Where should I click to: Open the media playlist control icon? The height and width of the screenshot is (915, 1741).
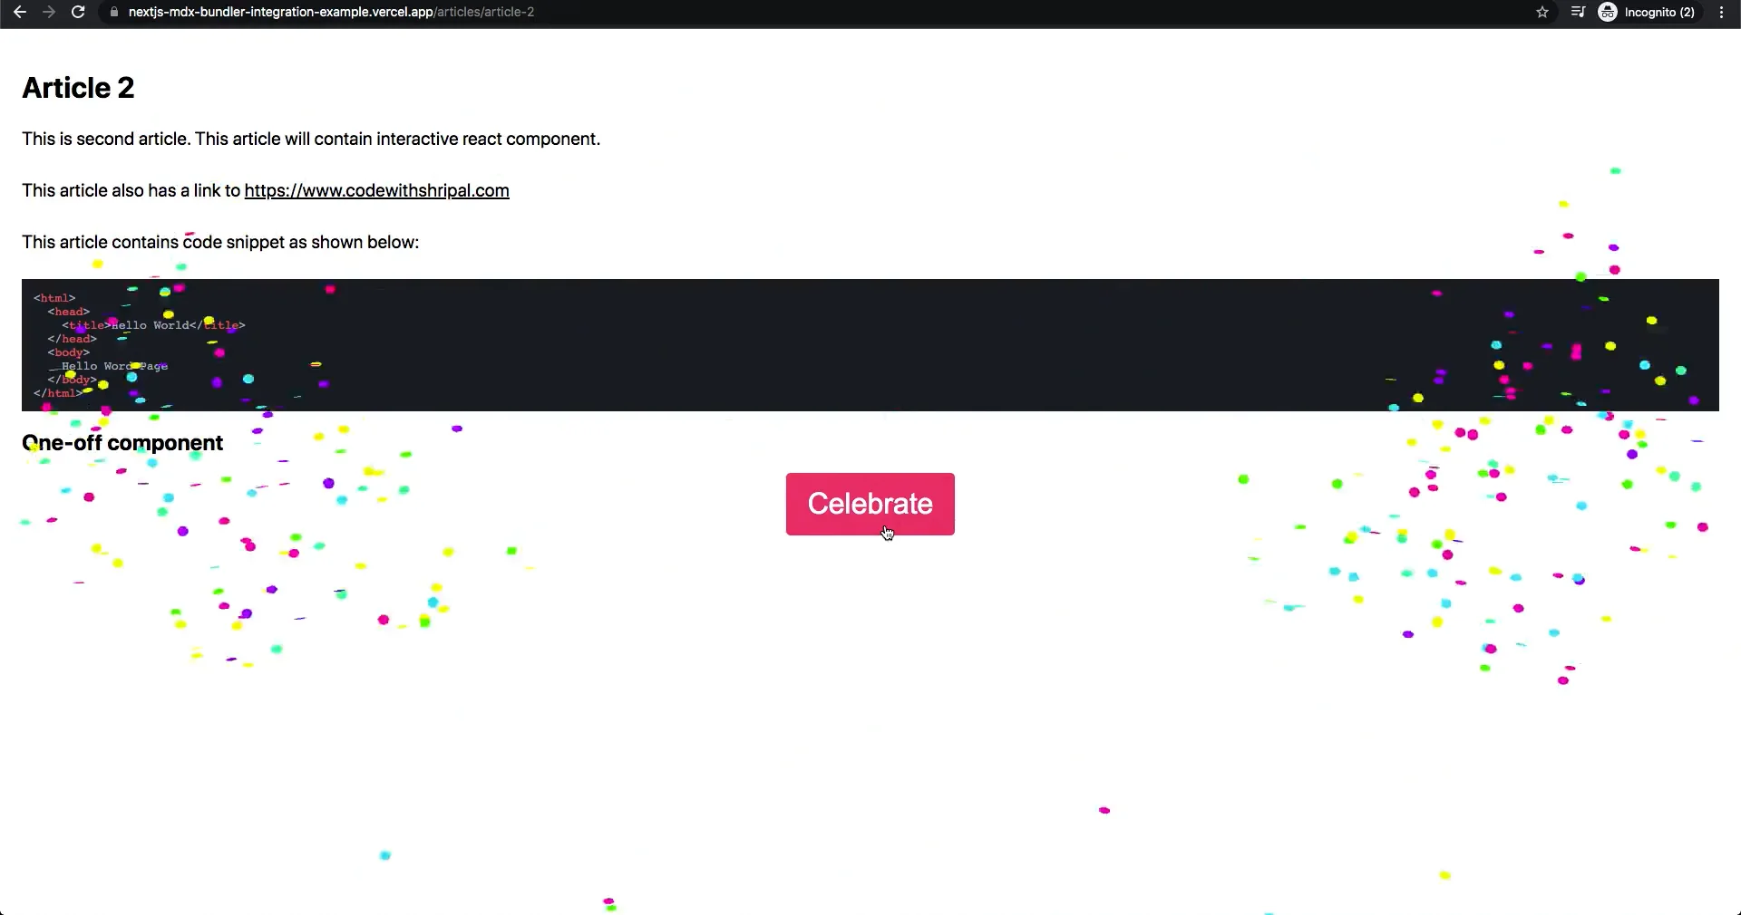(1578, 12)
